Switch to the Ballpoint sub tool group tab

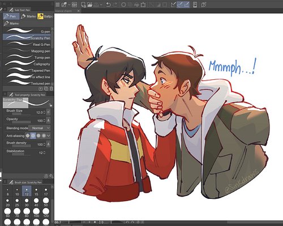pyautogui.click(x=45, y=16)
